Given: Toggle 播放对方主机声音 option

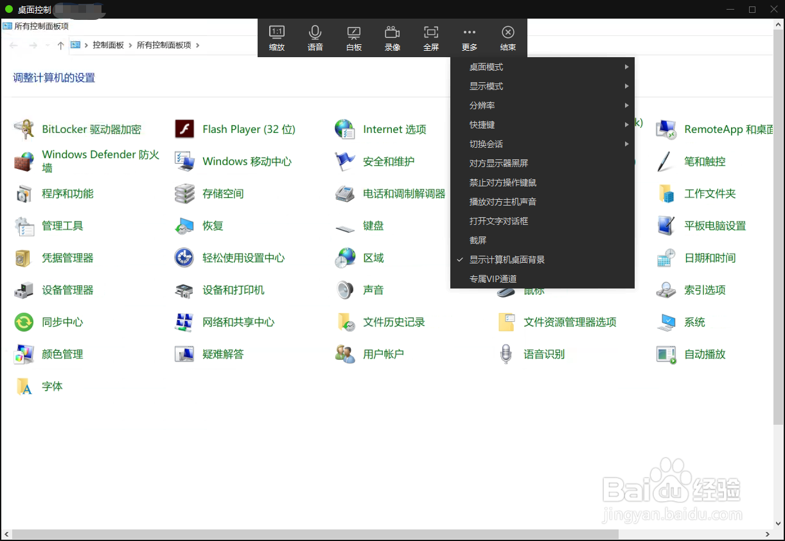Looking at the screenshot, I should [543, 202].
